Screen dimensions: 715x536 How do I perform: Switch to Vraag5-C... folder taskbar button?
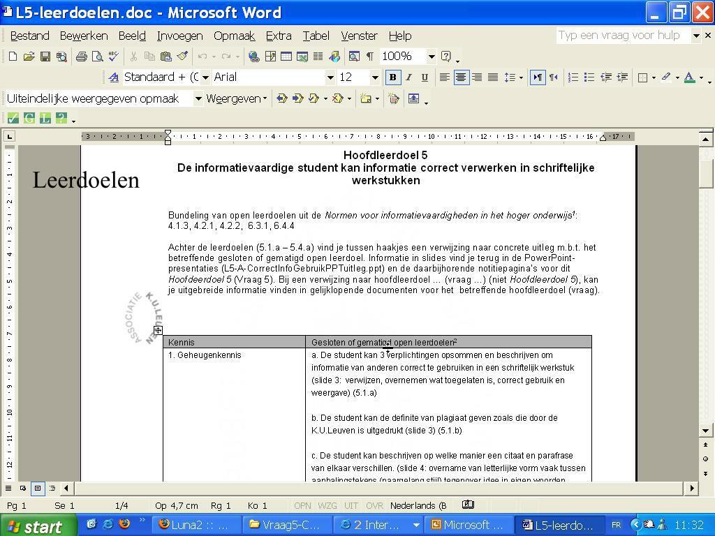click(286, 525)
